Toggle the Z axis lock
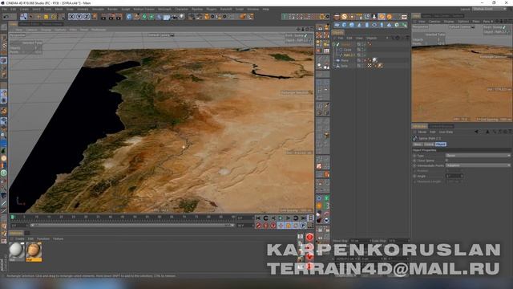Screen dimensions: 513x289 tap(87, 17)
